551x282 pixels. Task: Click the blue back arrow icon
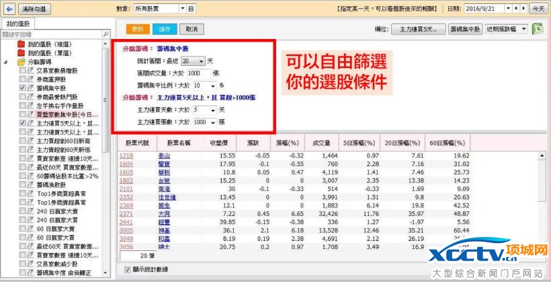(8, 9)
